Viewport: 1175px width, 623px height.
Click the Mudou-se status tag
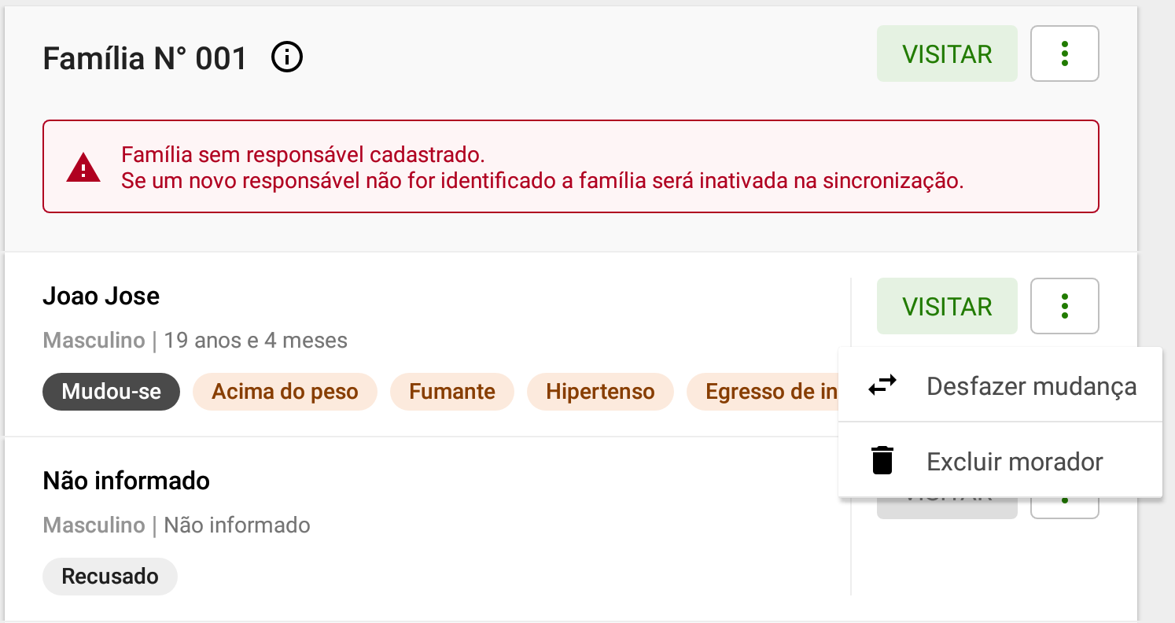111,392
